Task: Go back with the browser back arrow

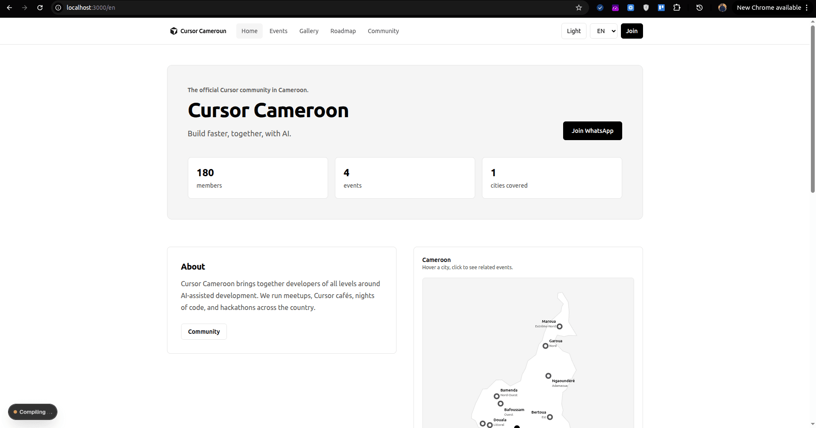Action: (9, 8)
